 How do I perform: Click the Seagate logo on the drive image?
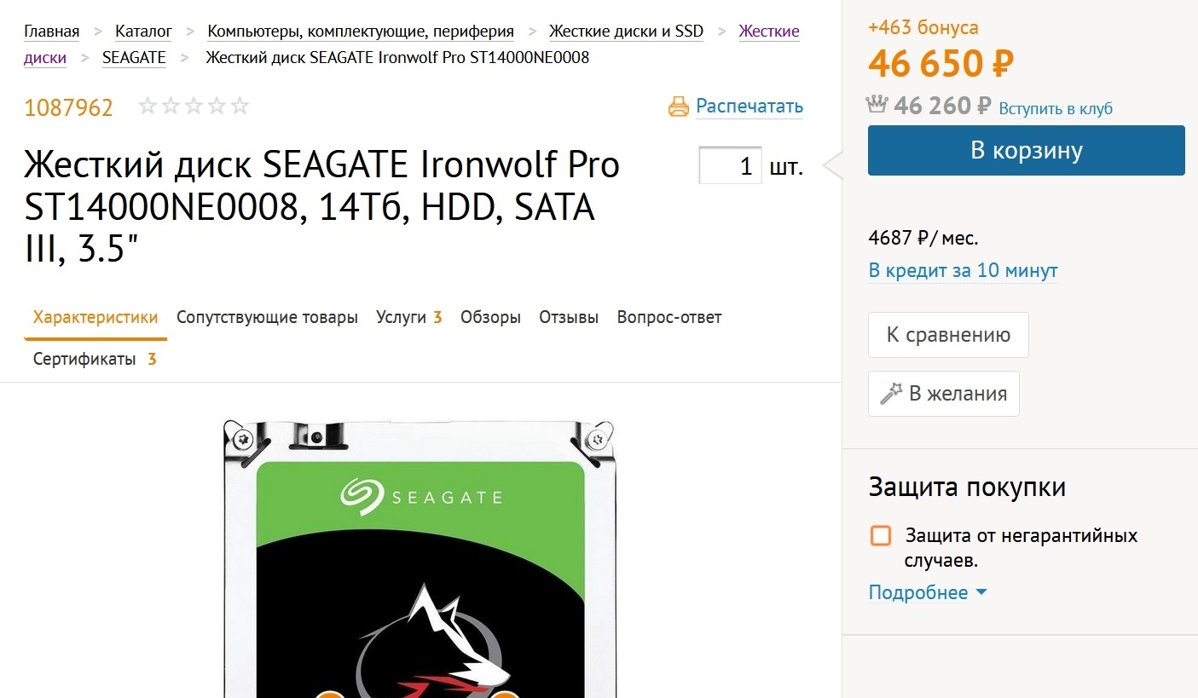coord(420,495)
